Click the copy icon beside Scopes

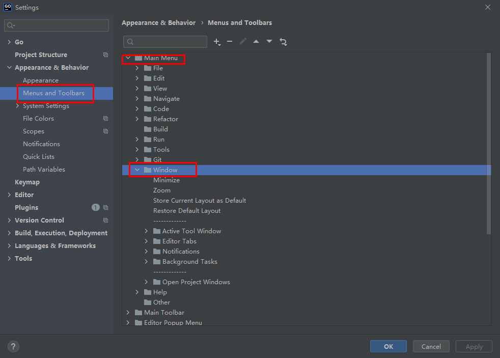tap(105, 131)
